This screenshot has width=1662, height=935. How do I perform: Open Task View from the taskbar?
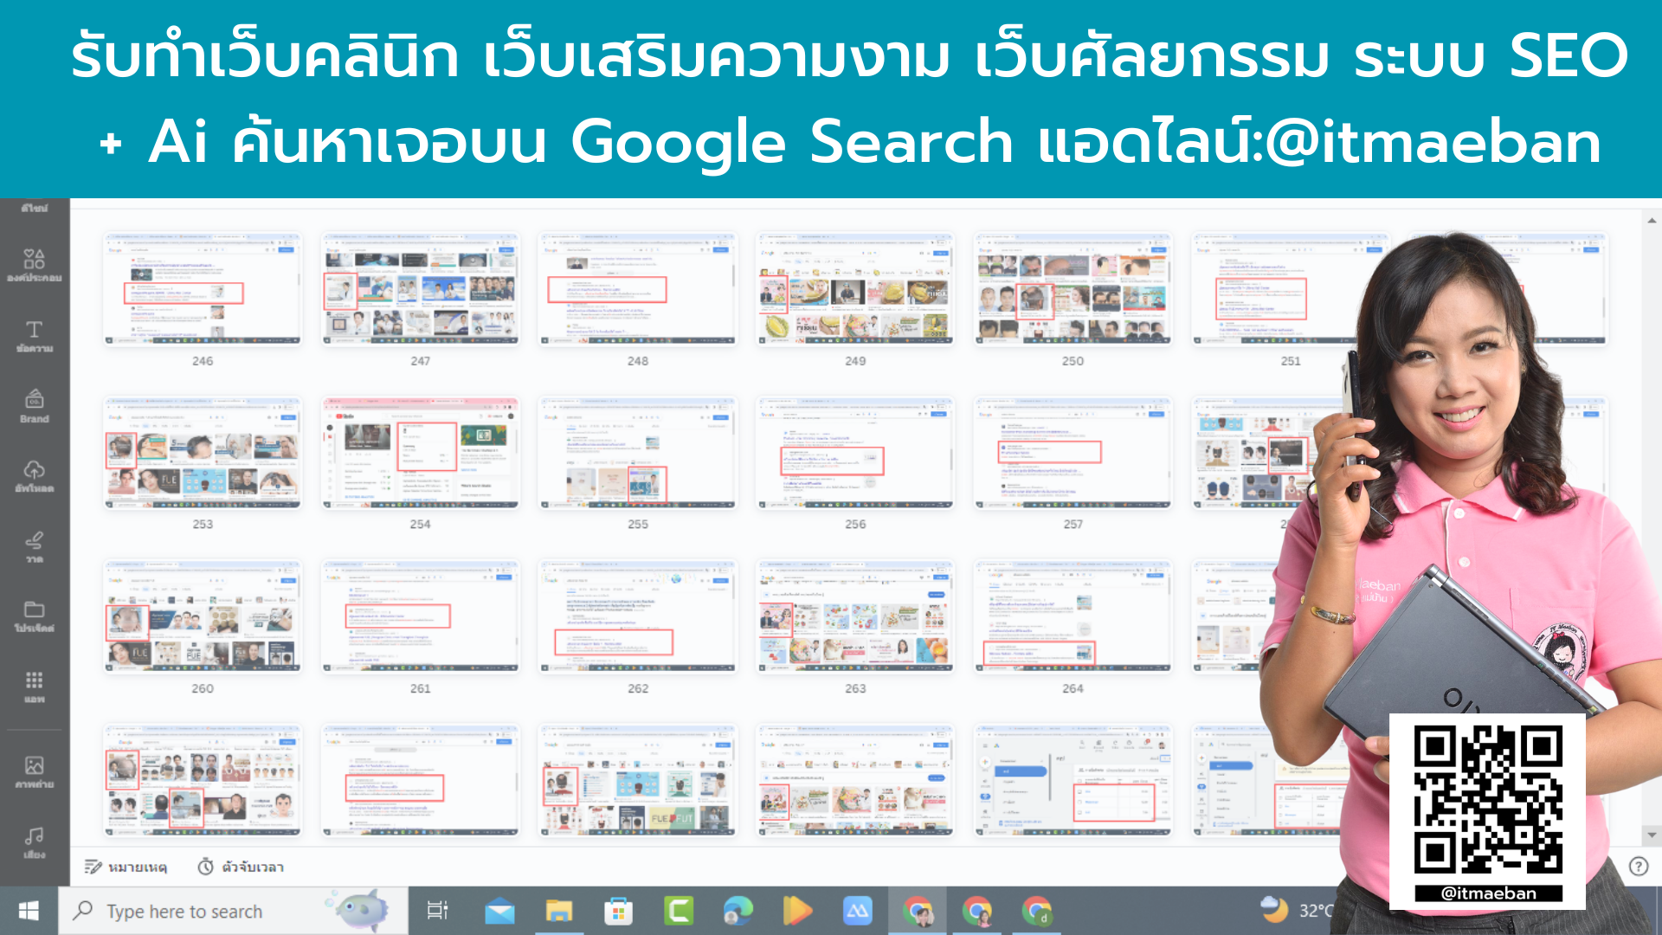tap(439, 911)
